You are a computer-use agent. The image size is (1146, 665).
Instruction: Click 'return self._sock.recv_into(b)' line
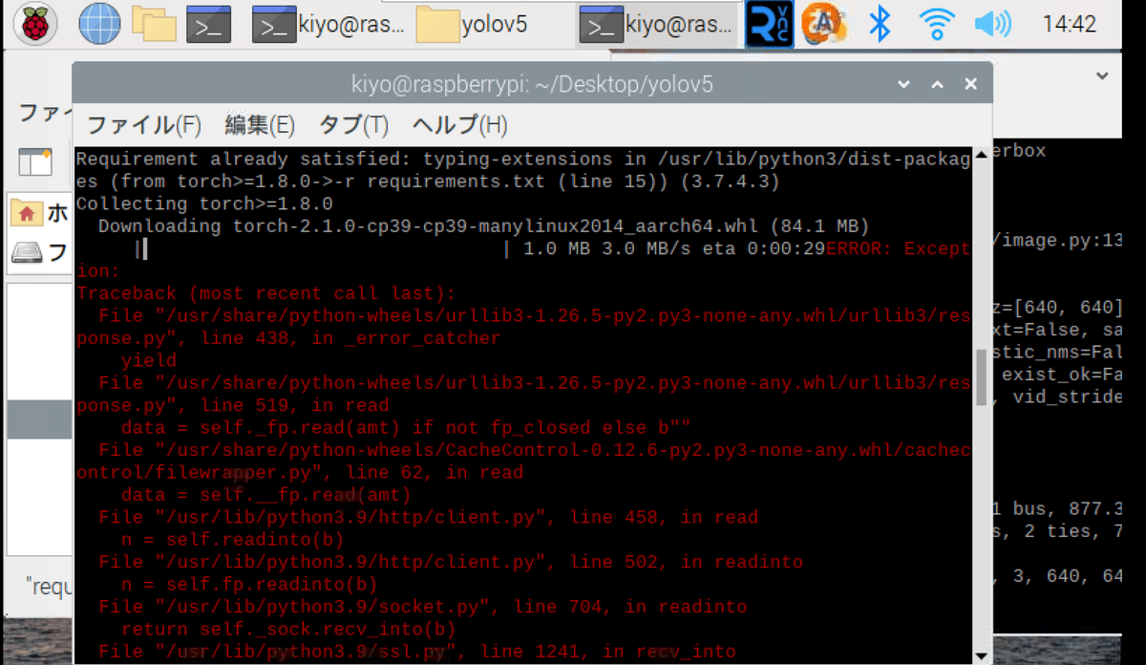click(288, 630)
